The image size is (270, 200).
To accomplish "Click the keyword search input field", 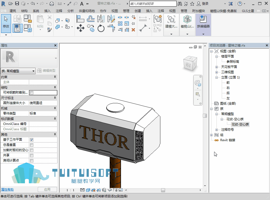I will click(153, 4).
